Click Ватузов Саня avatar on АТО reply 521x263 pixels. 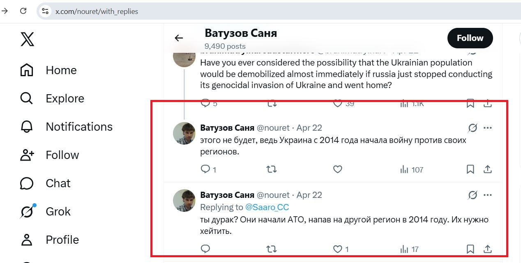[x=184, y=201]
